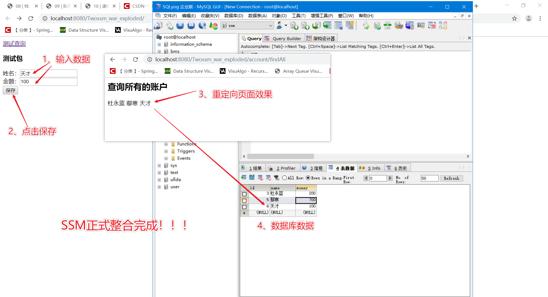
Task: Click the delete selected rows icon
Action: [260, 178]
